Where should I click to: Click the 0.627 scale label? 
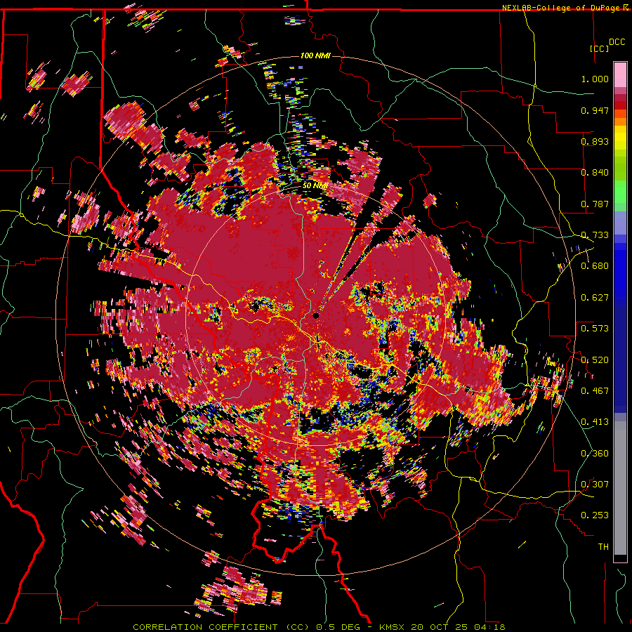tap(595, 298)
